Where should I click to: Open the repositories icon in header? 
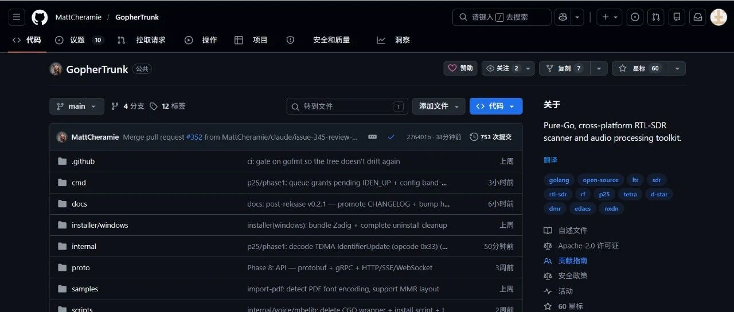click(x=677, y=17)
